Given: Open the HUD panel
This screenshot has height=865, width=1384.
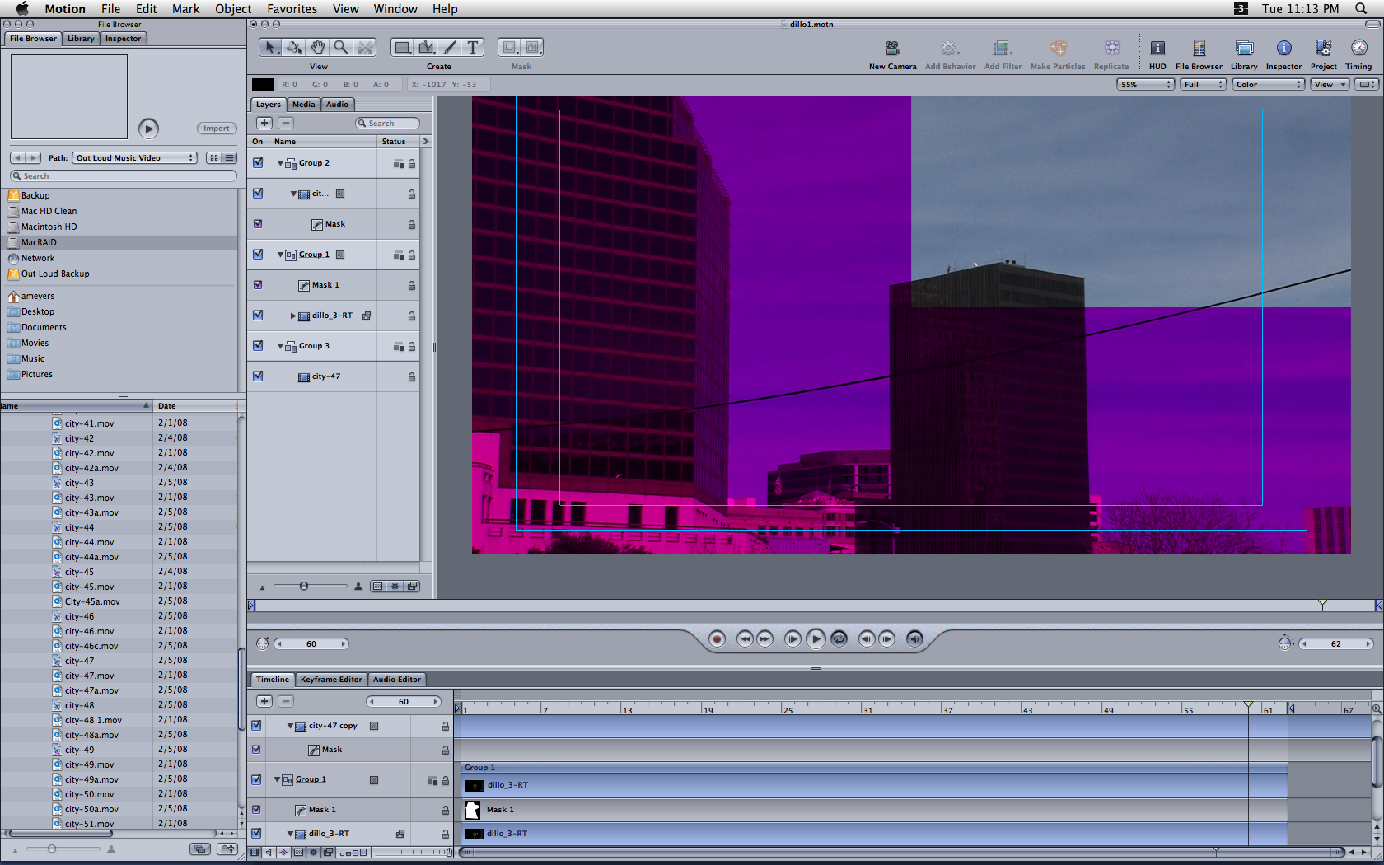Looking at the screenshot, I should coord(1157,49).
